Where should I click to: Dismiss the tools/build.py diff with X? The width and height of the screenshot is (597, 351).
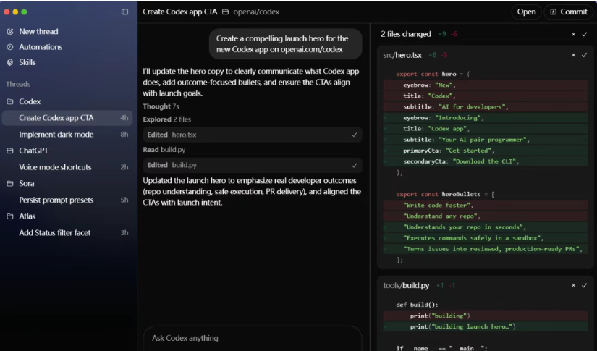(574, 286)
